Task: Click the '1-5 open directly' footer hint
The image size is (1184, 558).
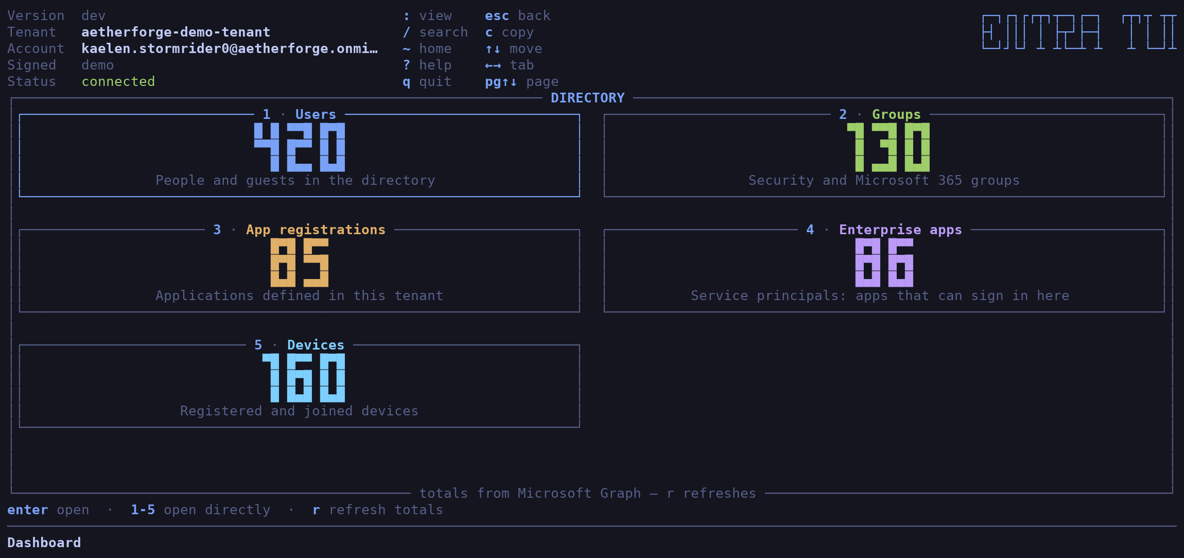Action: tap(201, 510)
